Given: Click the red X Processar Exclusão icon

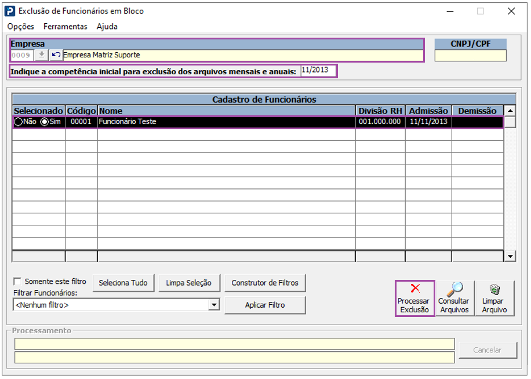Looking at the screenshot, I should tap(415, 289).
